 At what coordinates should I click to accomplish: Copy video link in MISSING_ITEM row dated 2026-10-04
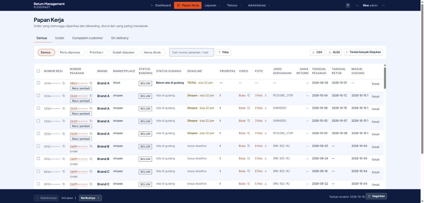coord(248,95)
